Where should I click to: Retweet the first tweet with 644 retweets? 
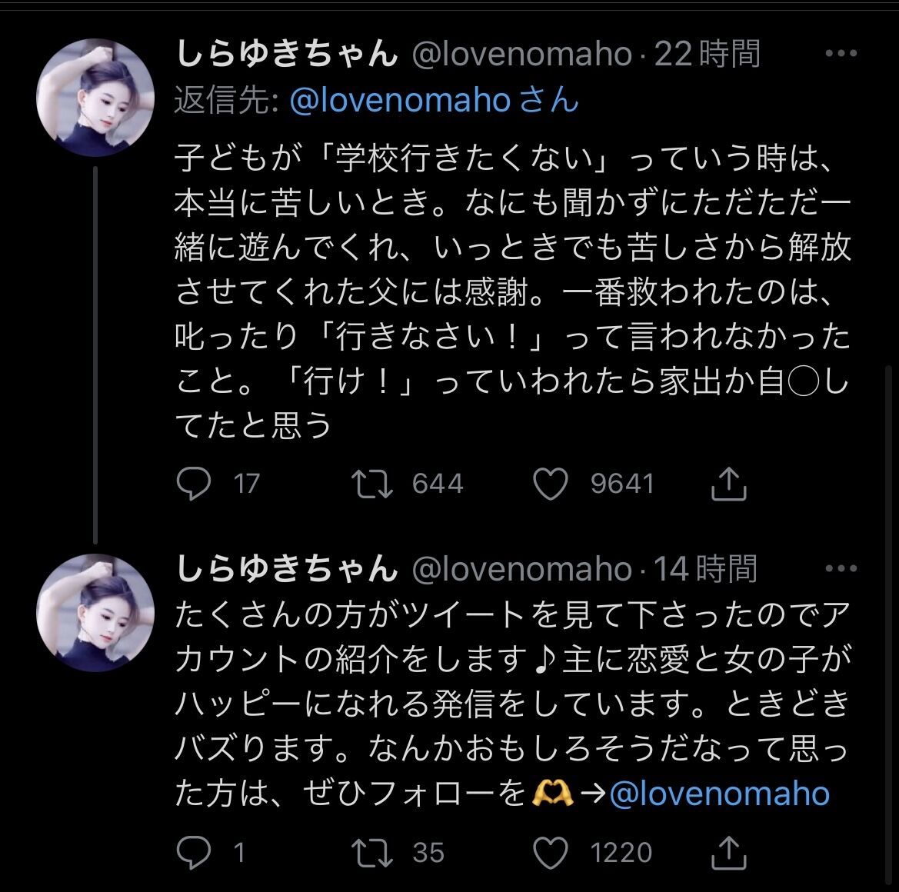[x=372, y=484]
